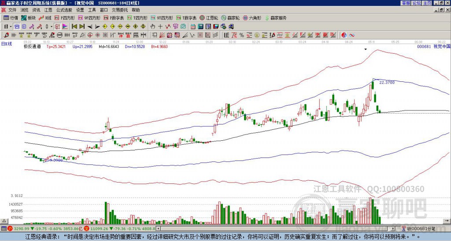The width and height of the screenshot is (451, 241).
Task: Click the 日K线 chart label
Action: (x=6, y=44)
